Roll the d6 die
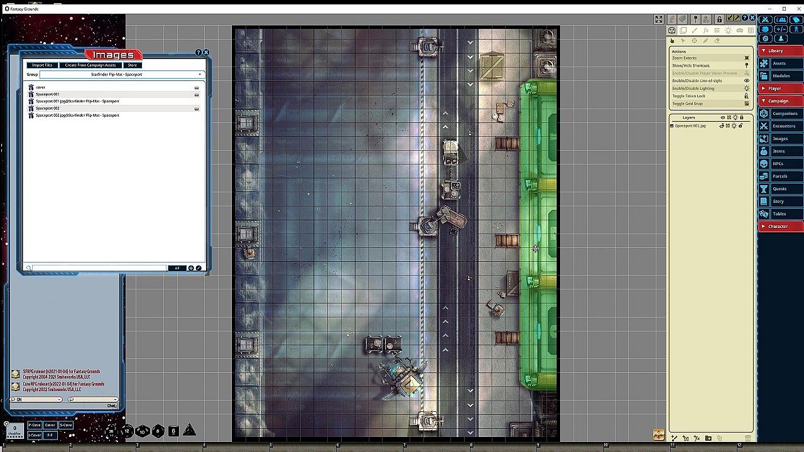This screenshot has width=804, height=452. 173,431
